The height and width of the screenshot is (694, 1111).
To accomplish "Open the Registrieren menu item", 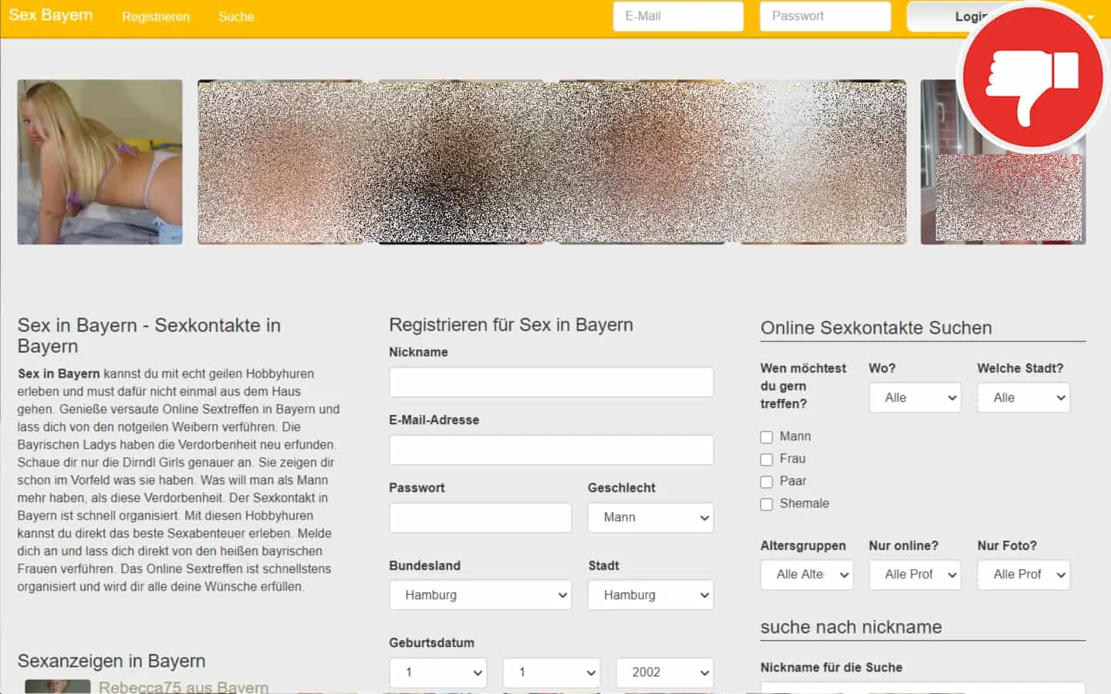I will tap(155, 16).
